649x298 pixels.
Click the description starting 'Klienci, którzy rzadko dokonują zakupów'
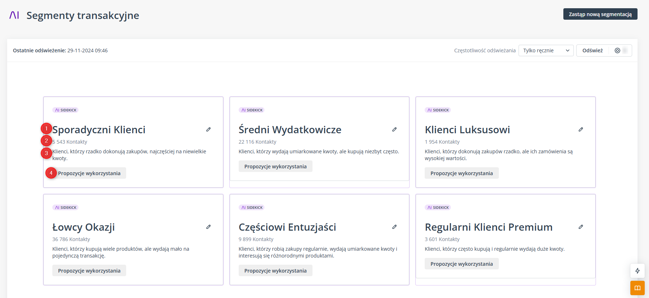coord(129,155)
